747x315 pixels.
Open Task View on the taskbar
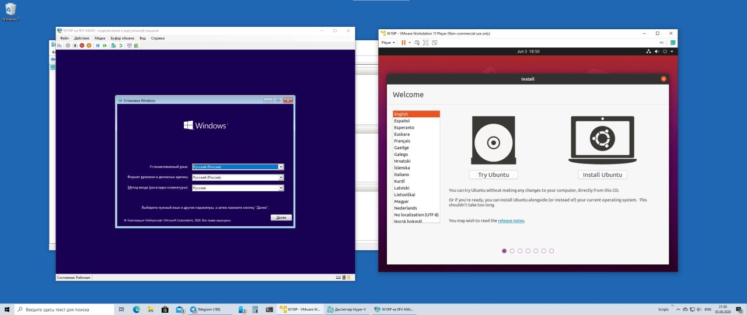[121, 309]
